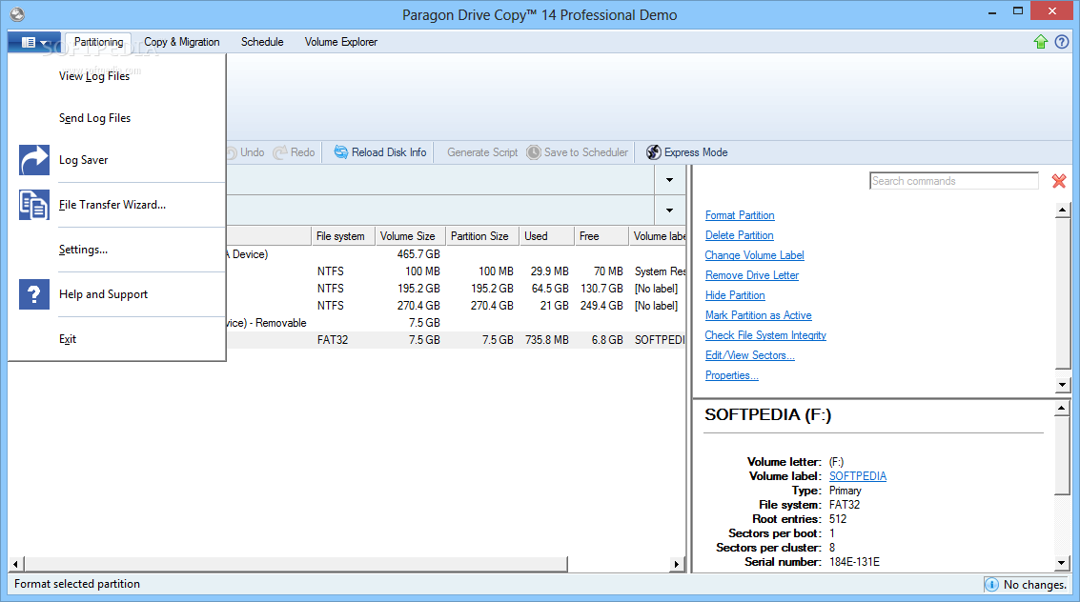Click the Removable 7.5 GB disk row

(456, 323)
